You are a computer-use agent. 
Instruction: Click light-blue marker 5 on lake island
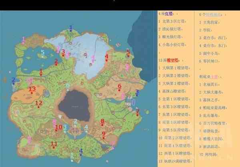(43, 53)
